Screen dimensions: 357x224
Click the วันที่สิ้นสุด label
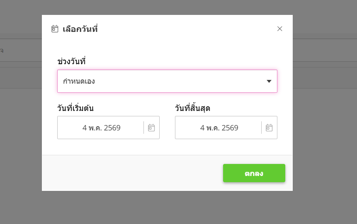click(192, 108)
